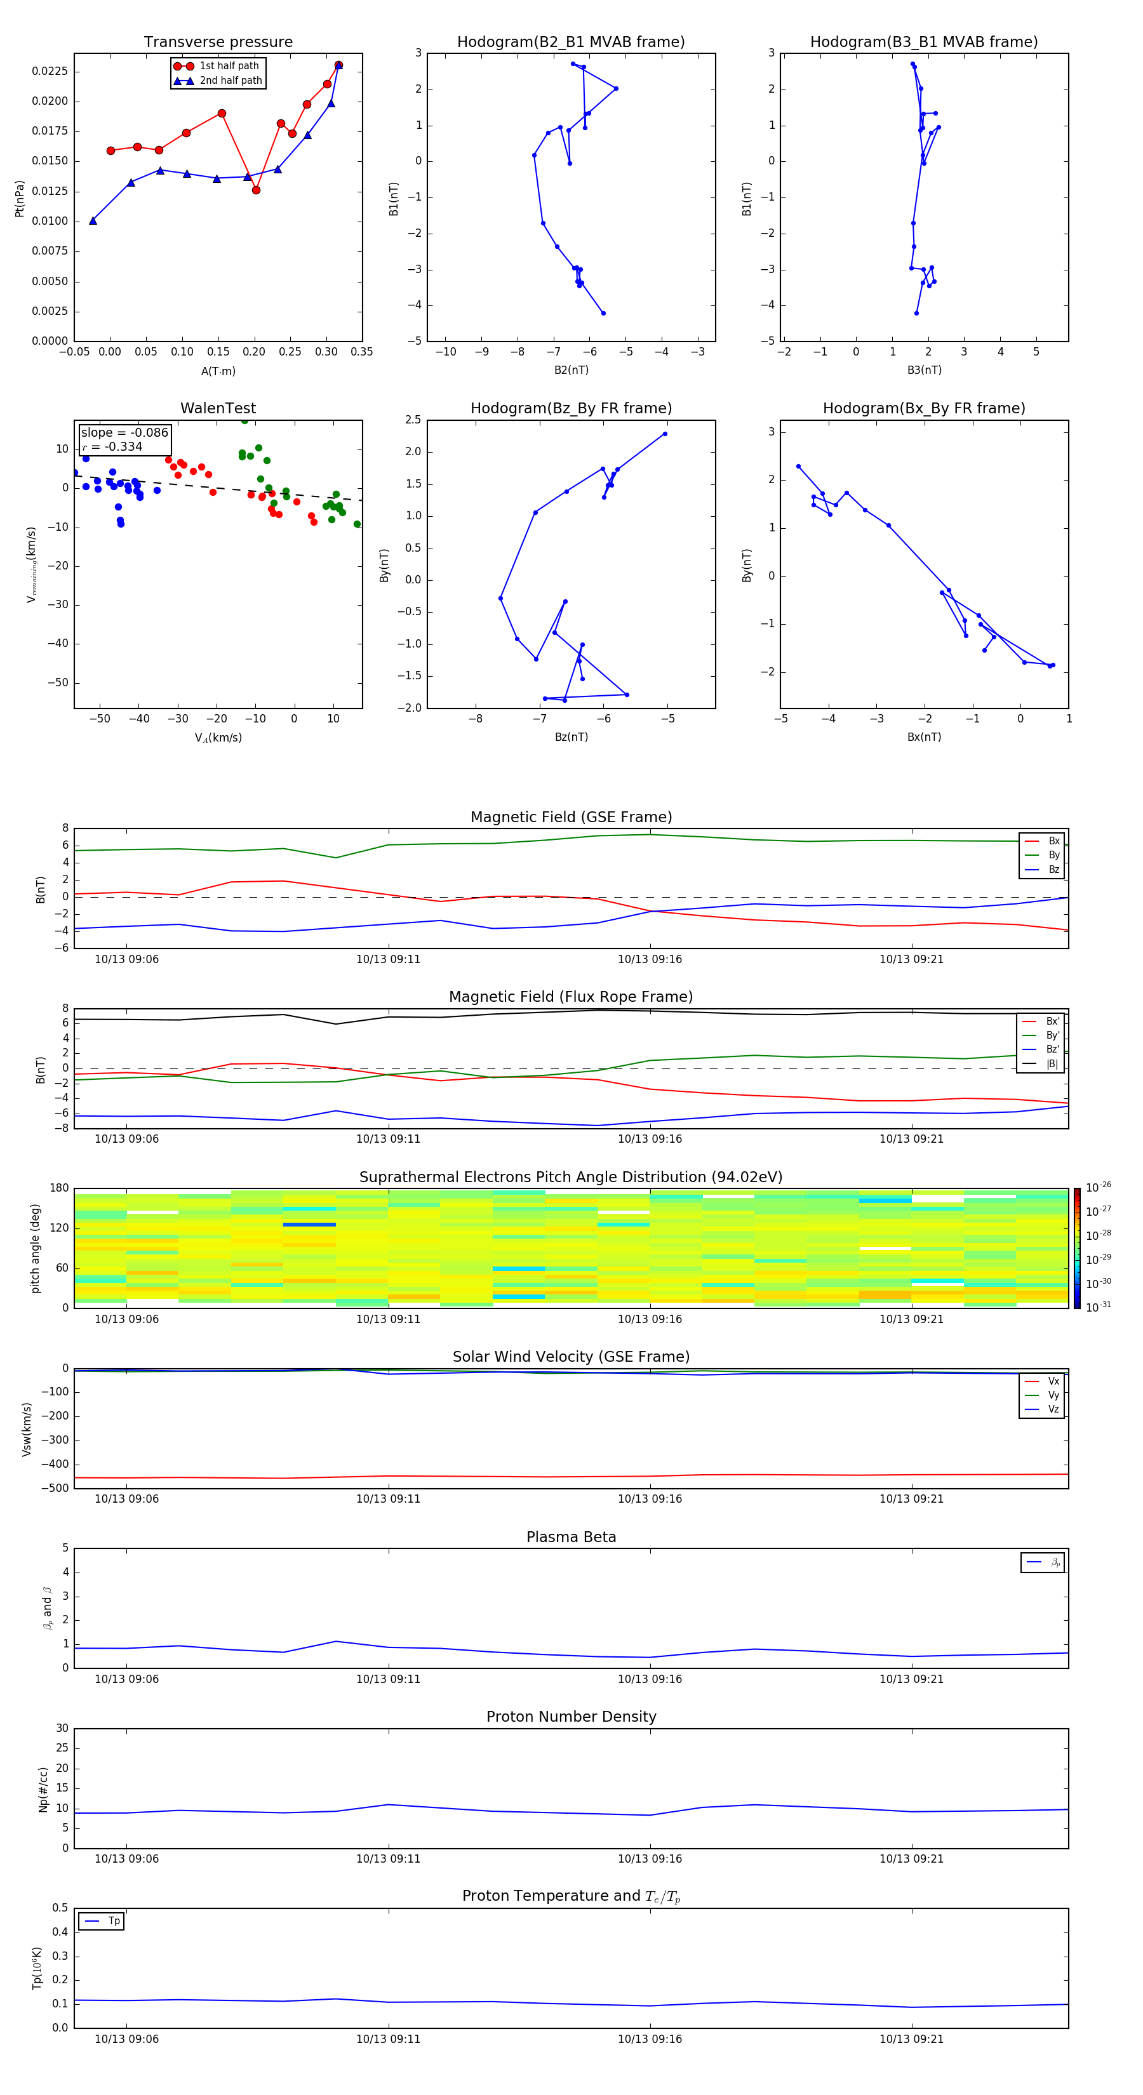The image size is (1143, 2095).
Task: Click the Proton Number Density title
Action: click(x=571, y=1717)
